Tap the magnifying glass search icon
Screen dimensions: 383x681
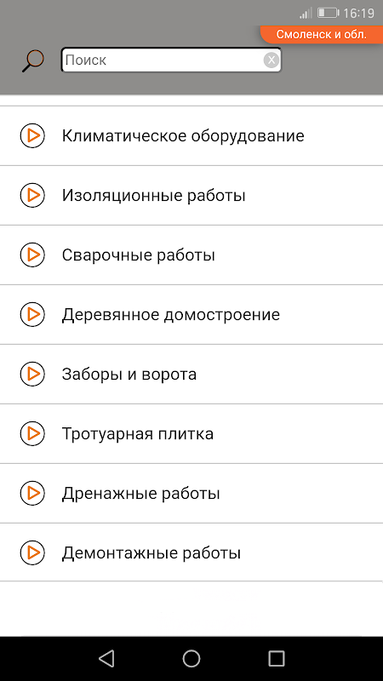click(x=33, y=60)
